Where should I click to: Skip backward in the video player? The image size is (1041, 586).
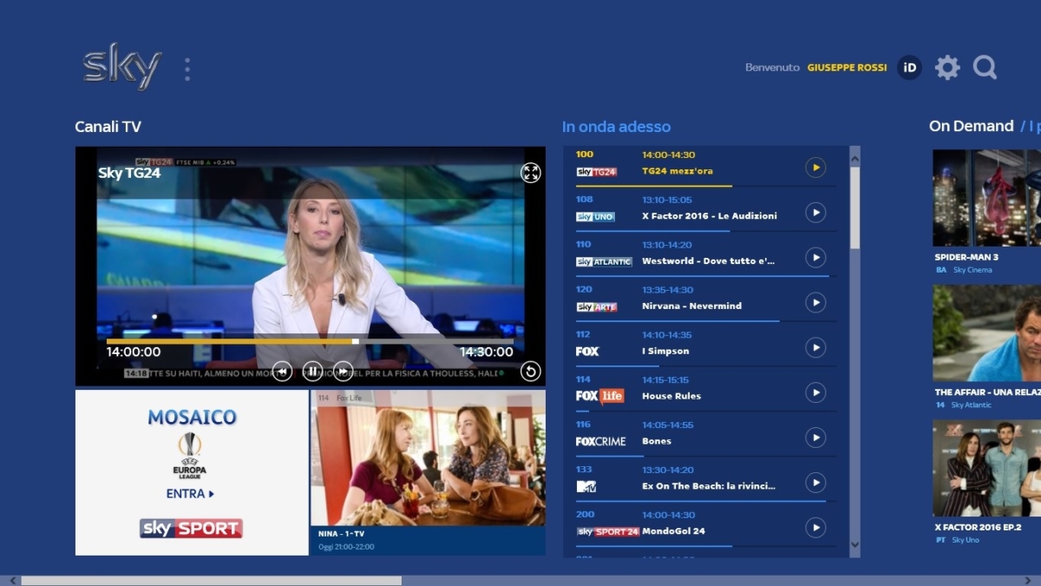click(x=282, y=371)
